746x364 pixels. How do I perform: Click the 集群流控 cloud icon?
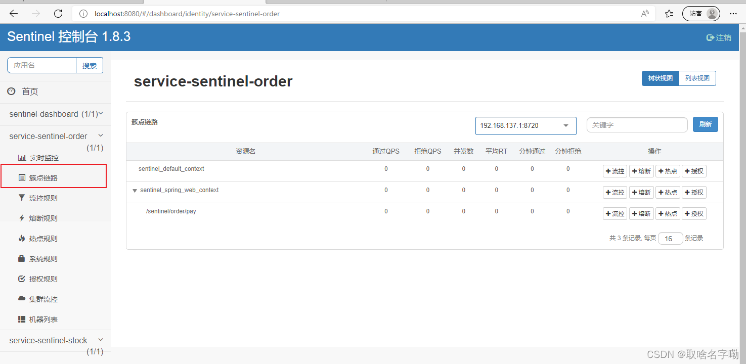22,299
